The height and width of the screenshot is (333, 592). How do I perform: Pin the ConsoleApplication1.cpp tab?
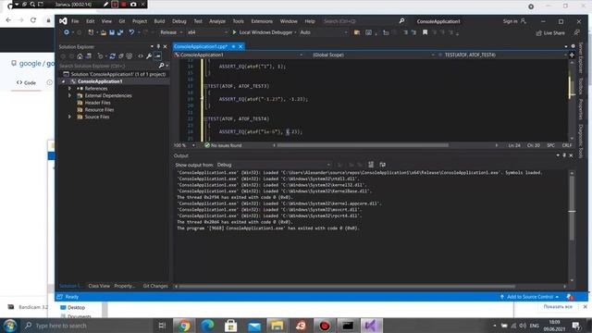[x=233, y=46]
